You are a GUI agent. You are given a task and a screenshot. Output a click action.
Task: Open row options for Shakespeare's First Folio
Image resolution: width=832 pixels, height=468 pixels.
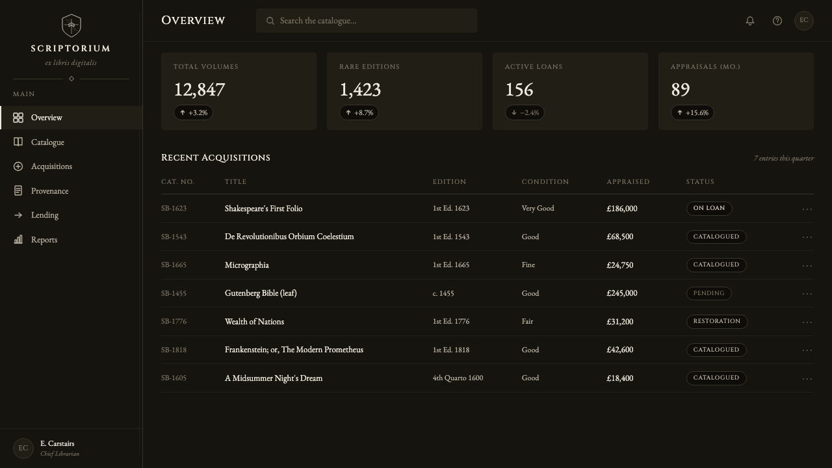tap(807, 209)
